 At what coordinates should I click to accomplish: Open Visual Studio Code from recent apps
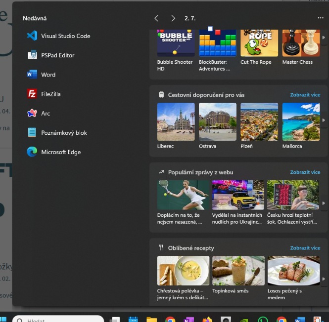click(58, 36)
